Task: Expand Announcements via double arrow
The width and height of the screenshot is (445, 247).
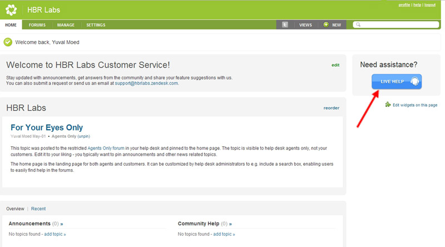Action: coord(62,224)
